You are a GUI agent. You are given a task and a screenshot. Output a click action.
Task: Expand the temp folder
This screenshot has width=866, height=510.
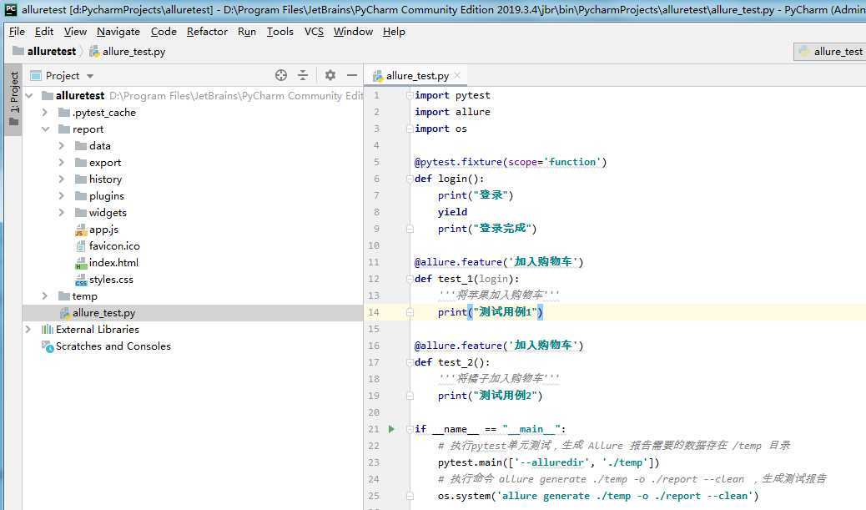tap(45, 296)
